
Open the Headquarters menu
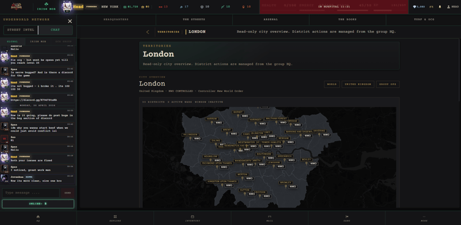[116, 20]
